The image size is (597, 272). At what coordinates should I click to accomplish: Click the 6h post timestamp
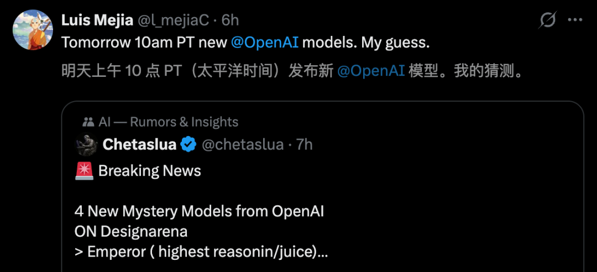click(230, 20)
